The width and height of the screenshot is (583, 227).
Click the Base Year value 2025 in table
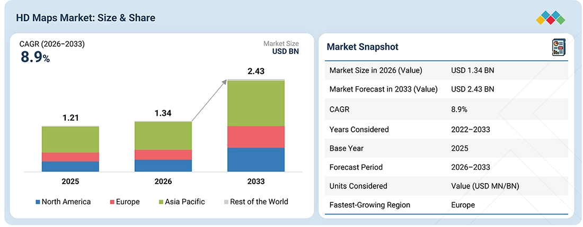pyautogui.click(x=460, y=148)
